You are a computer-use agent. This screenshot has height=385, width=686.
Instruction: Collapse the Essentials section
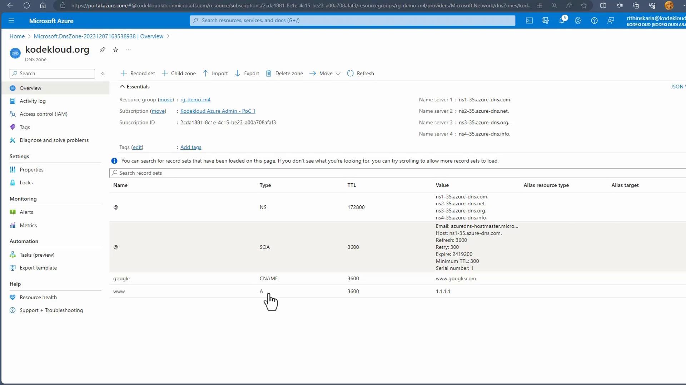[x=135, y=87]
